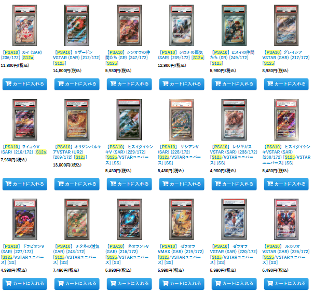This screenshot has height=292, width=314.
Task: Open シロナの覇気 (SAR) product link
Action: 181,55
